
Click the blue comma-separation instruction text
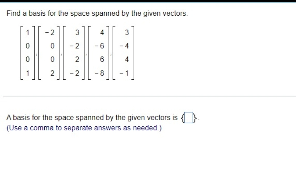[x=84, y=128]
